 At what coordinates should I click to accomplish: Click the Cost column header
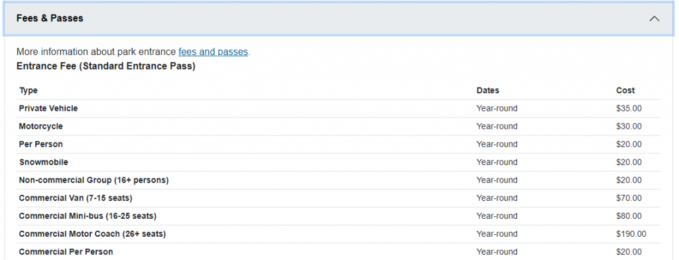tap(625, 91)
